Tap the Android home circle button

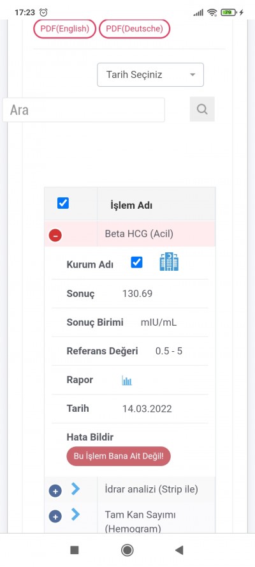coord(127,550)
